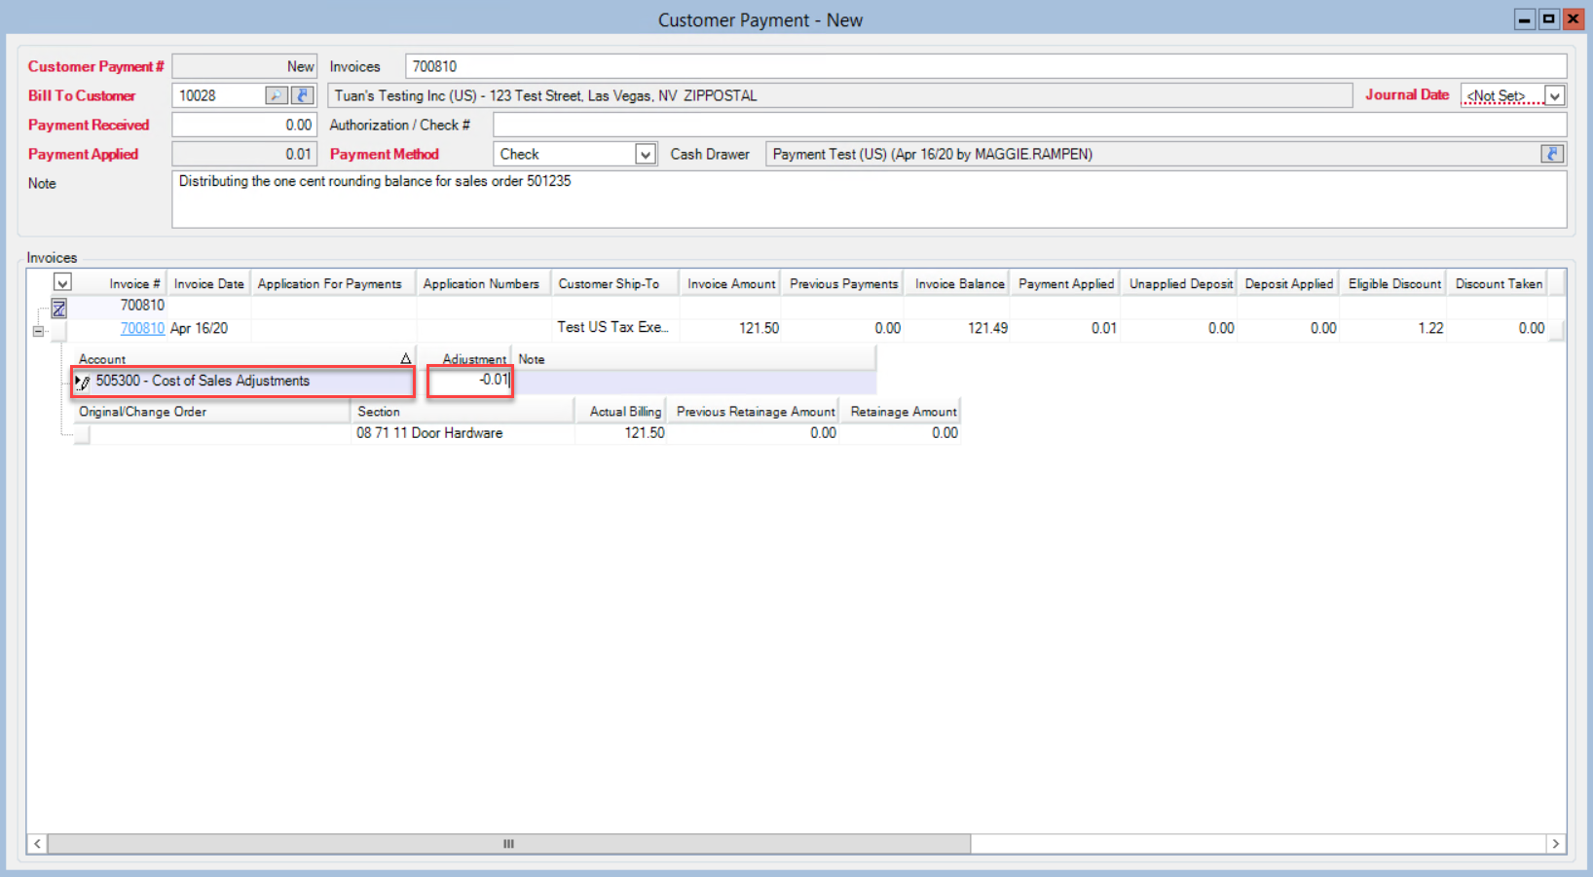The height and width of the screenshot is (877, 1593).
Task: Select the 505300 - Cost of Sales Adjustments cell
Action: pyautogui.click(x=243, y=381)
